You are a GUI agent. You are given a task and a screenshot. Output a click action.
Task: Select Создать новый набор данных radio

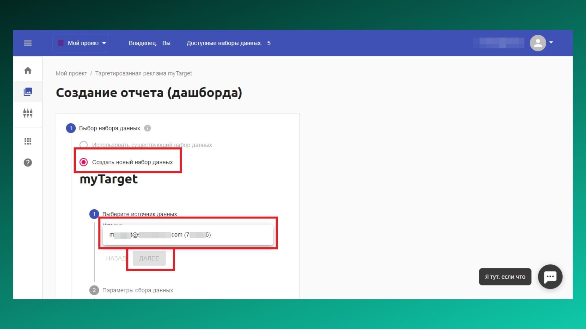84,162
